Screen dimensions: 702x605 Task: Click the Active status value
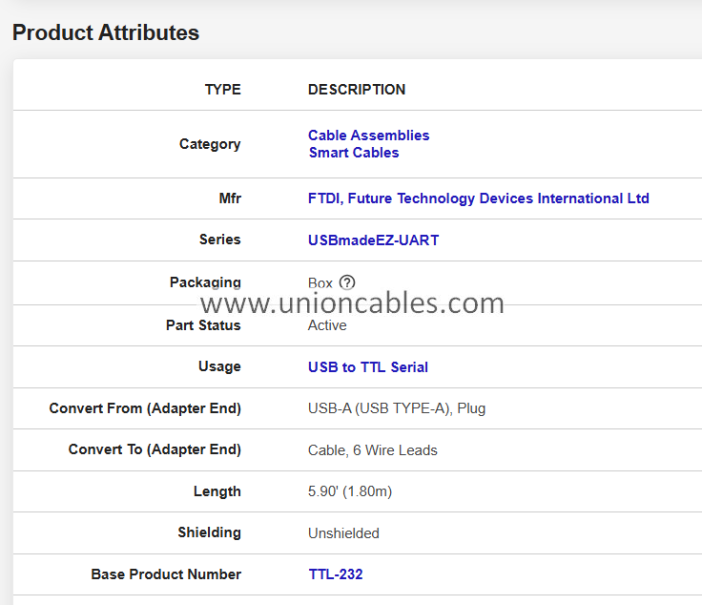[327, 325]
